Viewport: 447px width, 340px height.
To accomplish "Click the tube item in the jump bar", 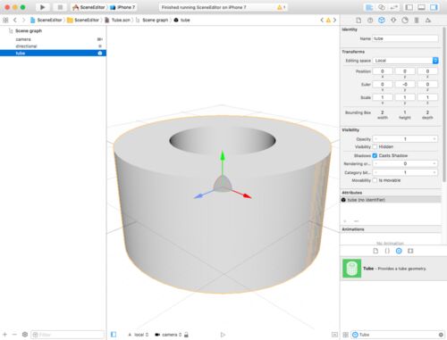I will click(181, 20).
